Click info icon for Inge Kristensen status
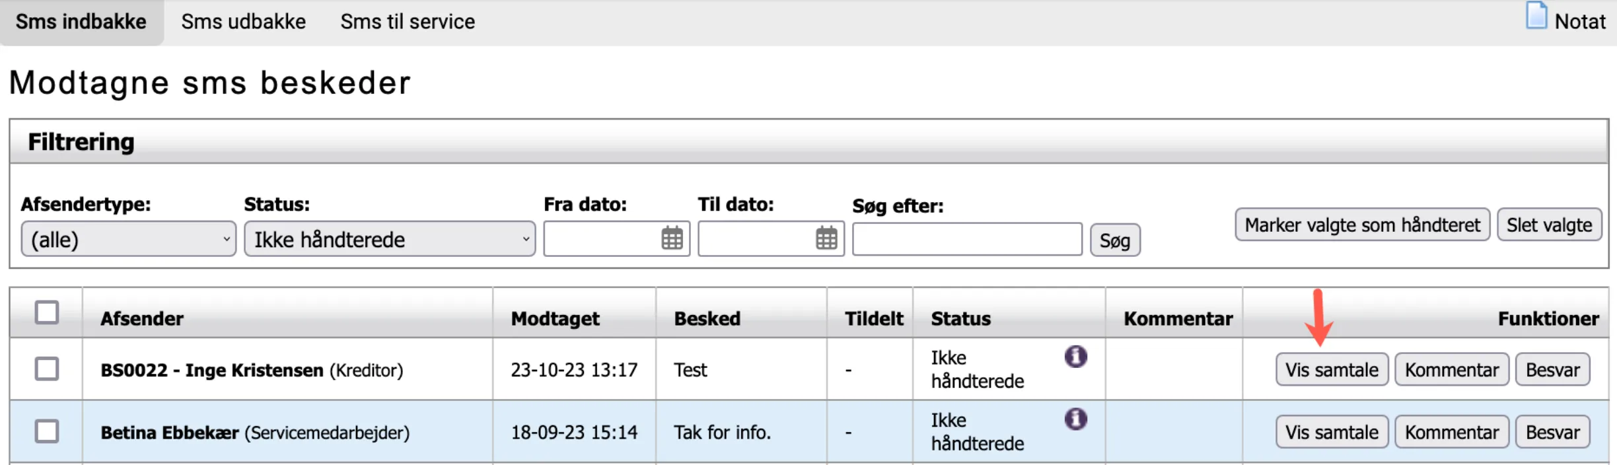This screenshot has height=465, width=1617. [1075, 357]
